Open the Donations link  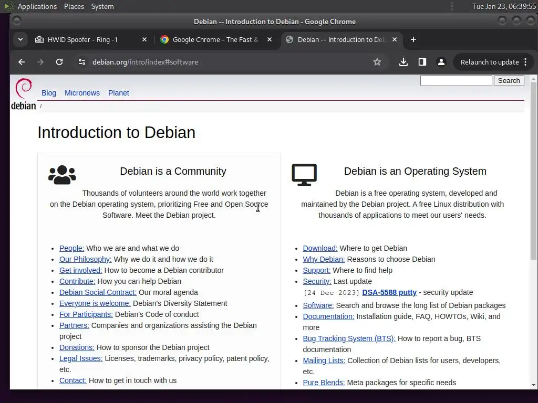pyautogui.click(x=77, y=347)
